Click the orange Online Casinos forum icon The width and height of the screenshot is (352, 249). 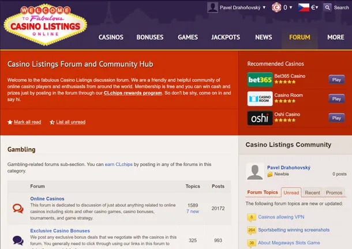coord(18,209)
